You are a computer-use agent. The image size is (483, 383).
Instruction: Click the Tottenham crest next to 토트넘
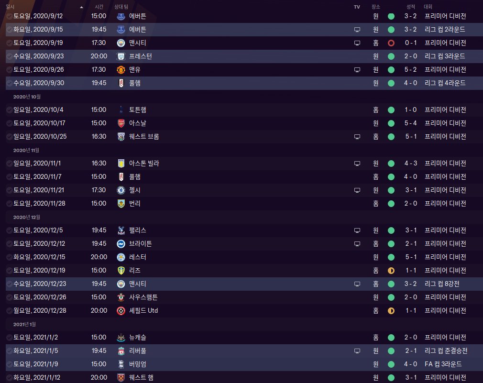(x=121, y=109)
